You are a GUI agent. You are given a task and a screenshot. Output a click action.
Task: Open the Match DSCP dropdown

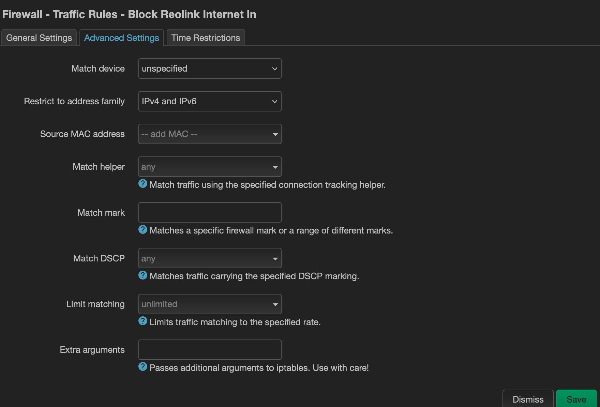210,258
